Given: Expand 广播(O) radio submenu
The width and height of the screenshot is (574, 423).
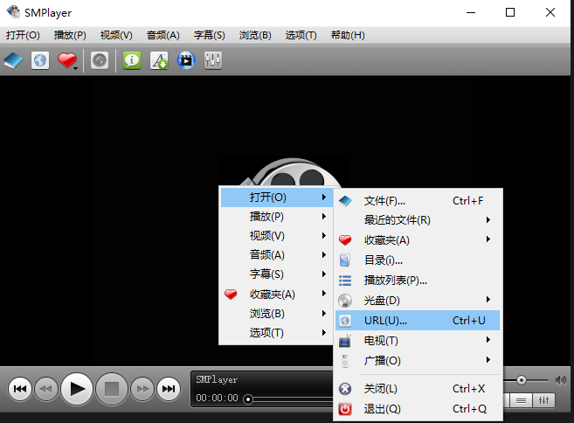Looking at the screenshot, I should click(418, 361).
